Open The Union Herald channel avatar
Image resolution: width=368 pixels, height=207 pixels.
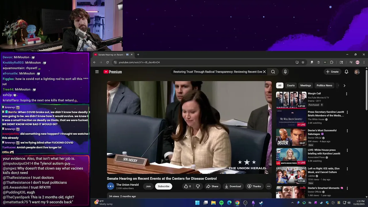tap(111, 186)
